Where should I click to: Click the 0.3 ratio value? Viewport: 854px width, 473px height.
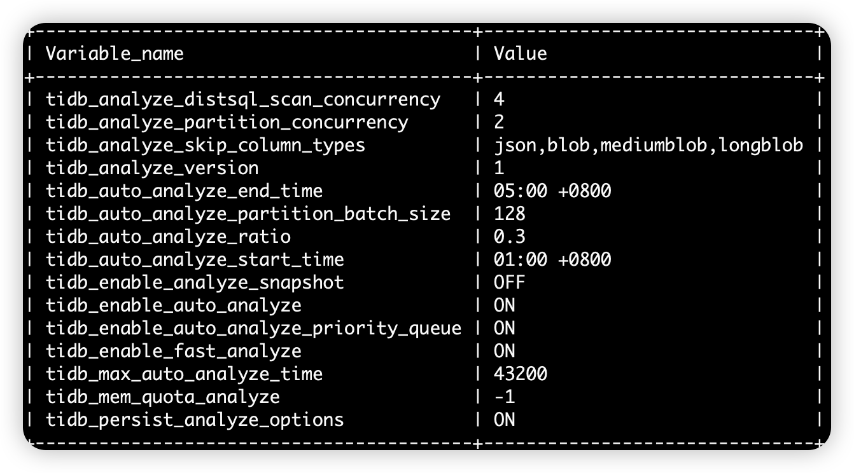510,236
